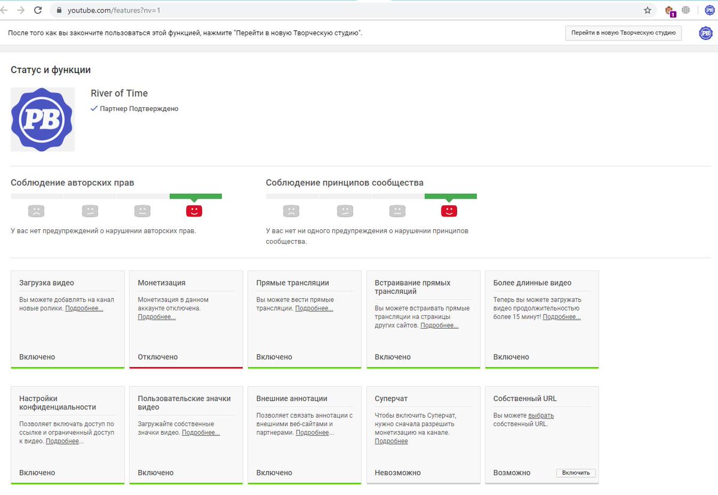
Task: Bookmark this page with the star icon
Action: pyautogui.click(x=647, y=10)
